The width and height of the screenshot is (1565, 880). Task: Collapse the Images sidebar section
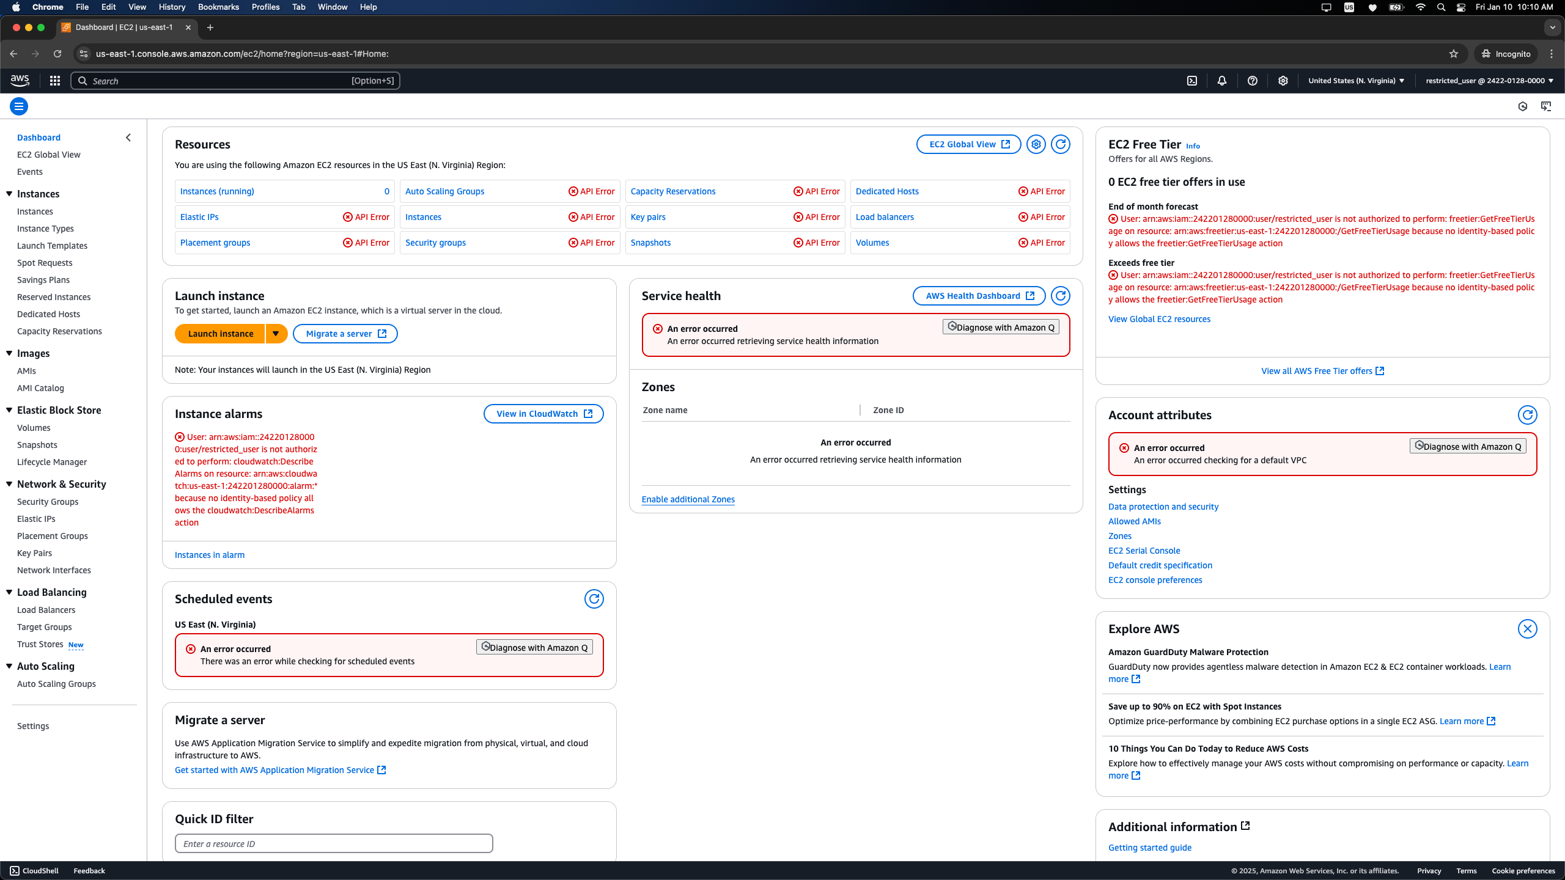click(9, 353)
